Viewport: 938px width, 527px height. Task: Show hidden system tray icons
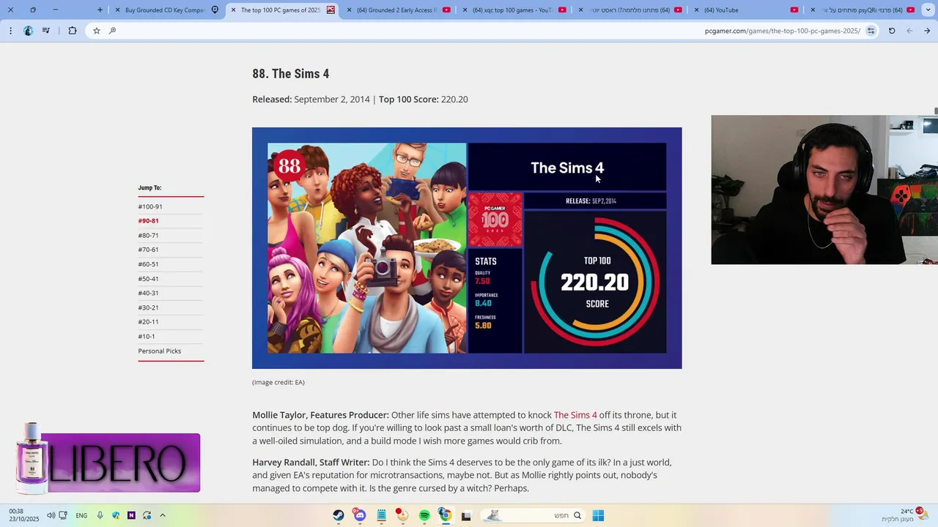coord(163,515)
